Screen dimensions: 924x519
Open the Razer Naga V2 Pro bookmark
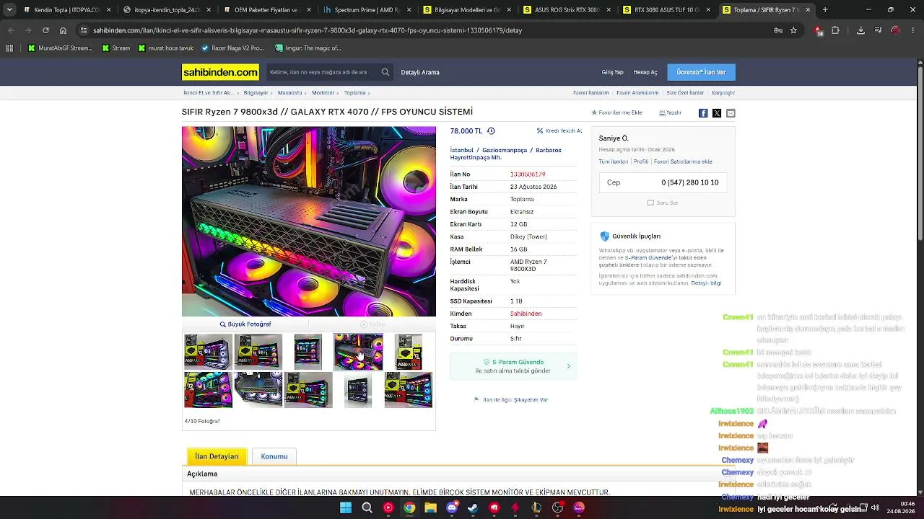232,48
